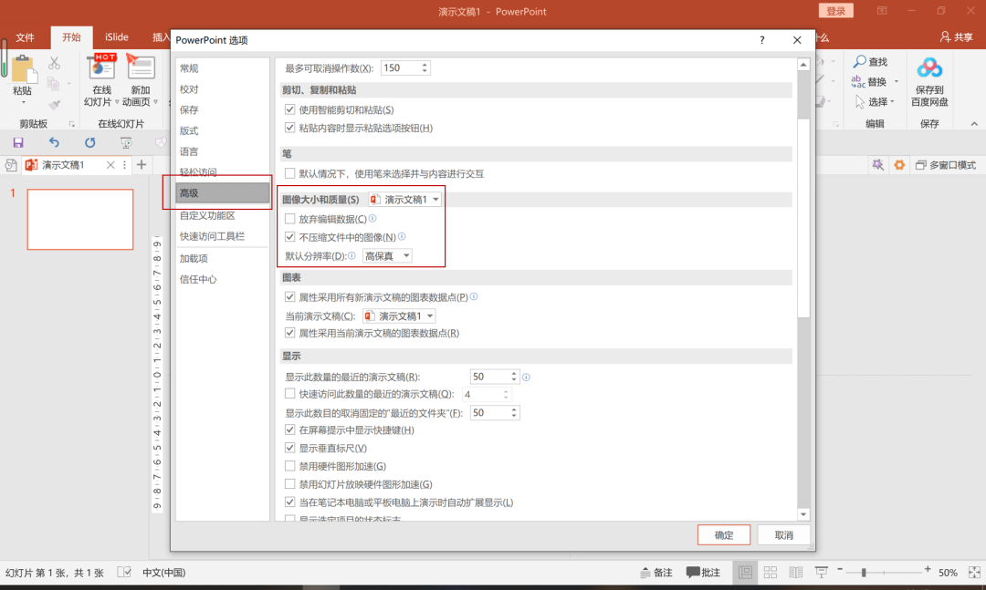Click the Replace (替换) icon
This screenshot has width=986, height=590.
pyautogui.click(x=858, y=81)
